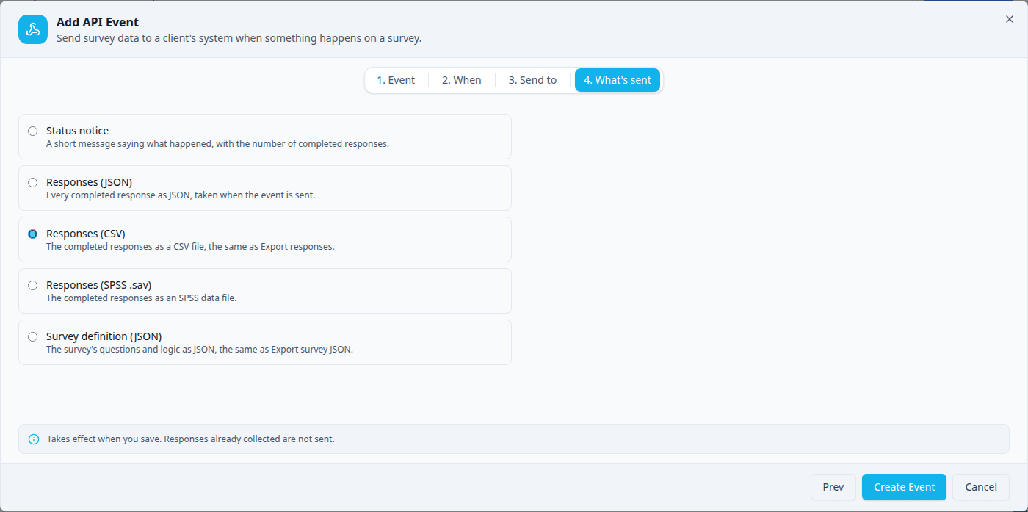Cancel adding the API event
Image resolution: width=1028 pixels, height=512 pixels.
pos(981,487)
